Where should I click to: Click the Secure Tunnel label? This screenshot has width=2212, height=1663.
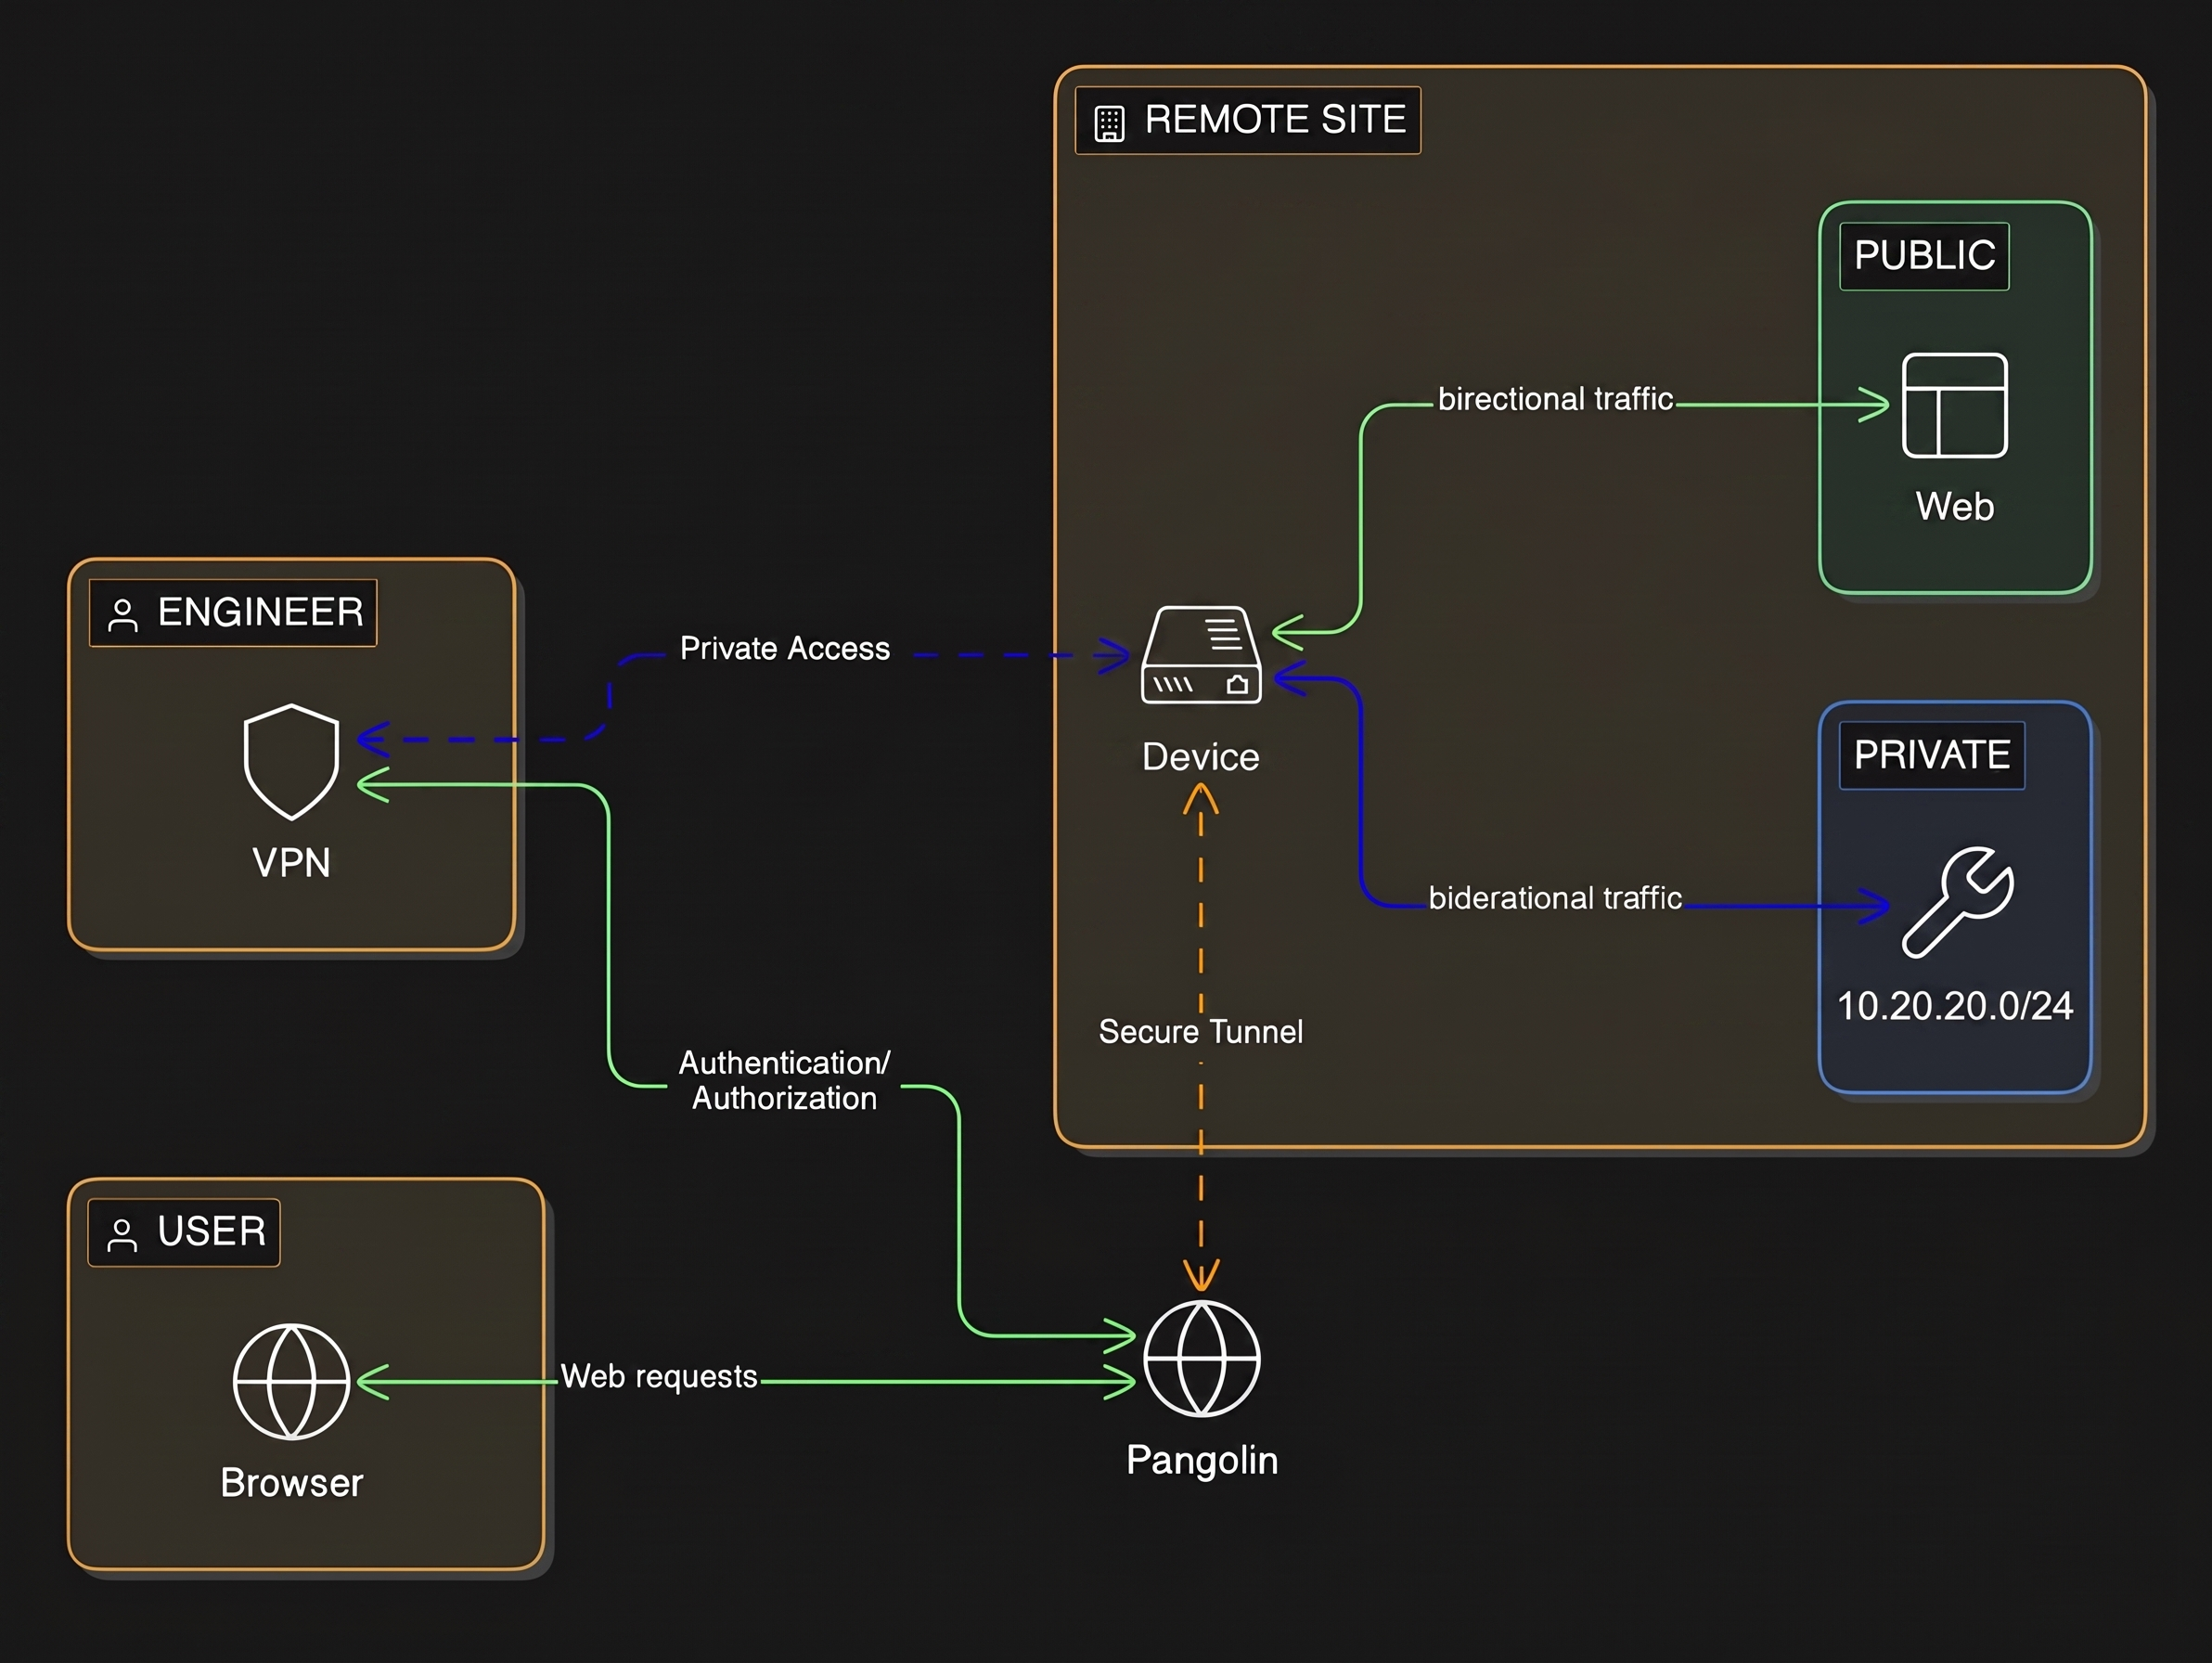point(1200,1032)
